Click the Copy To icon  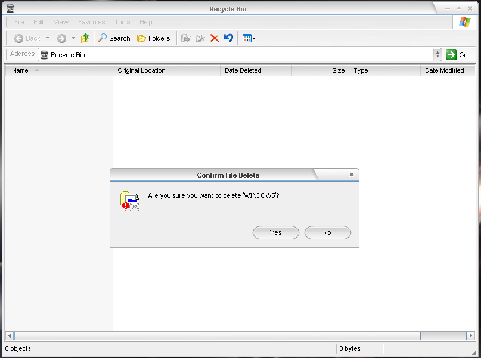[200, 38]
